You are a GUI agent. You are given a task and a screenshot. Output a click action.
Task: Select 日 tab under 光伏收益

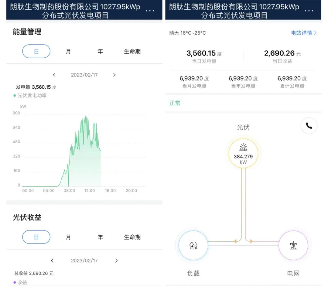(36, 237)
